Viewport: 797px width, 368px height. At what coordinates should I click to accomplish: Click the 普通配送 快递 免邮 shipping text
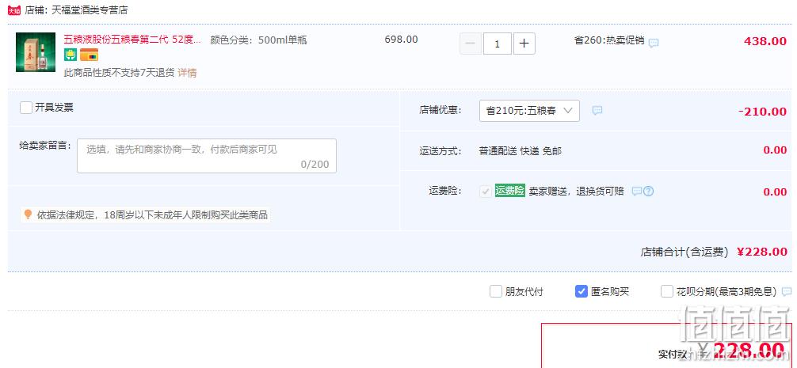520,150
